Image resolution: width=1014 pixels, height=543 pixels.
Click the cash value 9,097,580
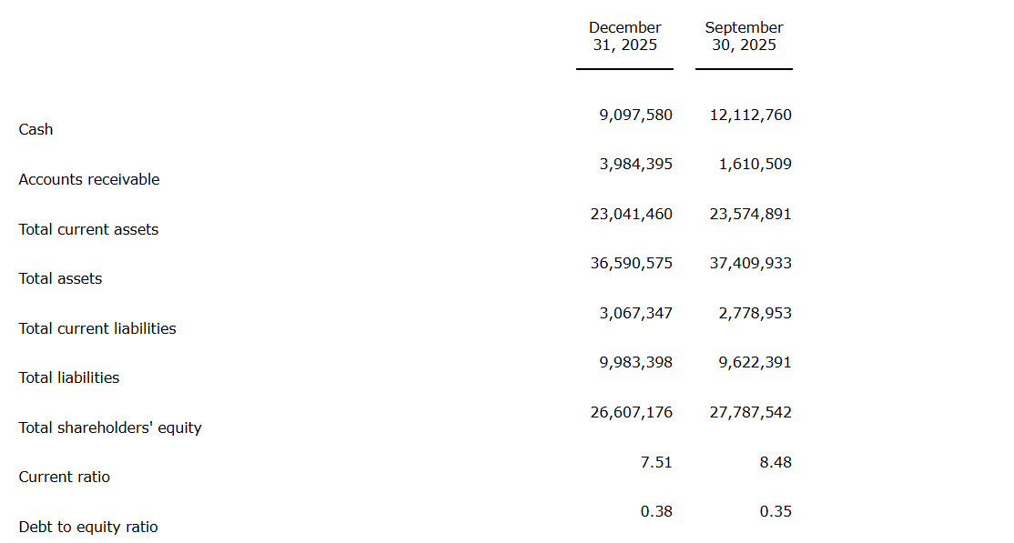tap(635, 116)
